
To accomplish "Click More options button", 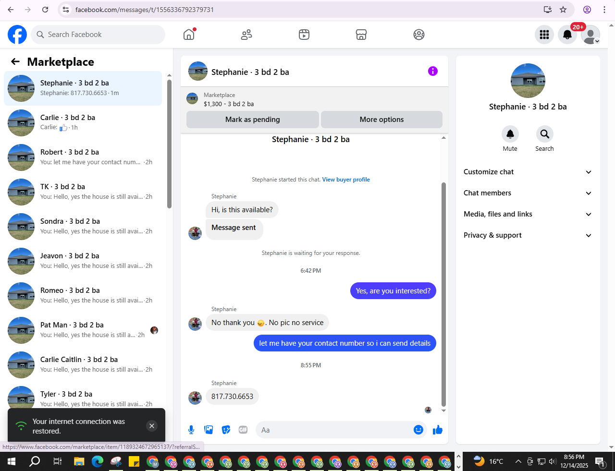I will click(381, 120).
